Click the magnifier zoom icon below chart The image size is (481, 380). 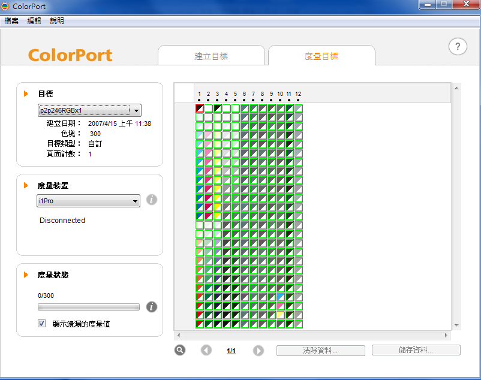click(180, 350)
